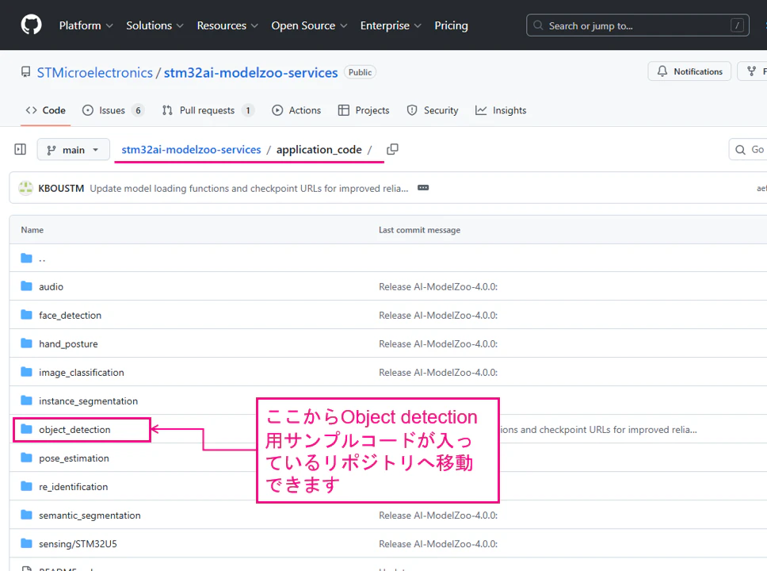Screen dimensions: 767x571
Task: Open the semantic_segmentation folder
Action: tap(90, 515)
